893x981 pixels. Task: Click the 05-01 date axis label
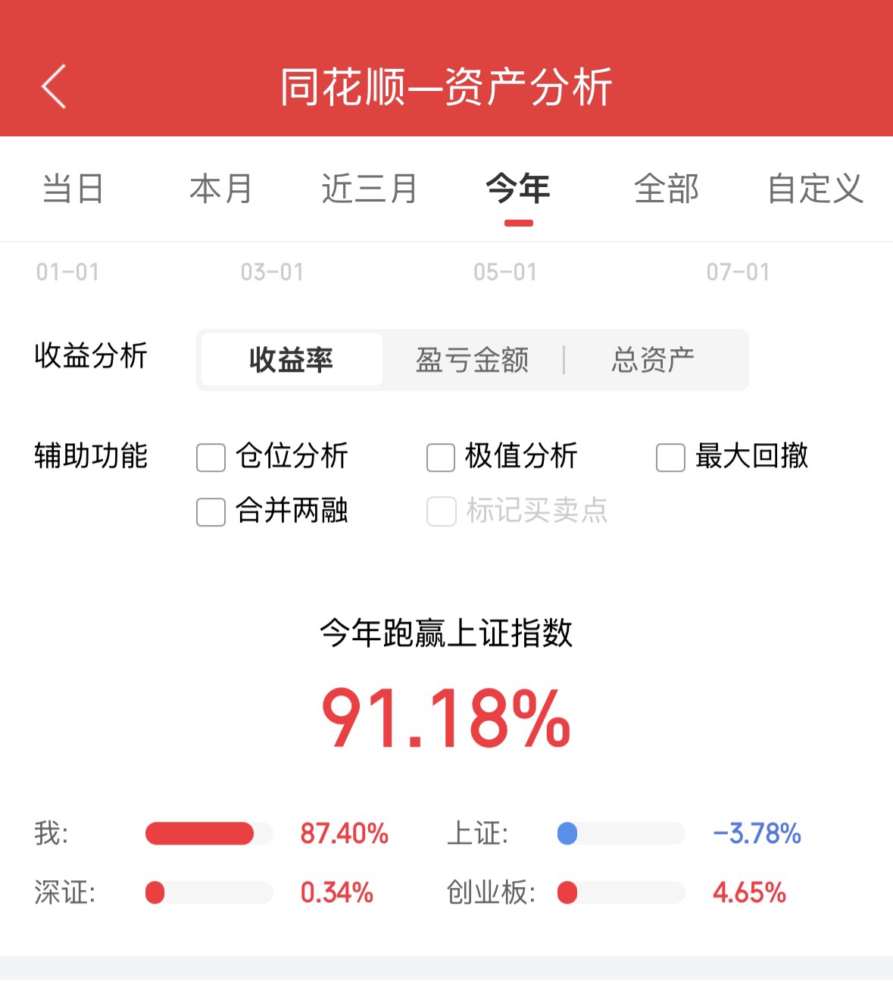pos(505,272)
